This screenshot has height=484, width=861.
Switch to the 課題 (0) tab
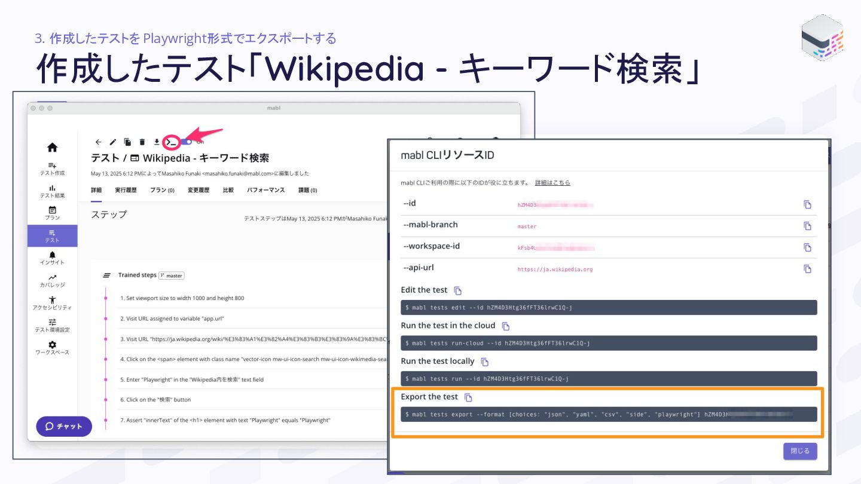(x=307, y=191)
